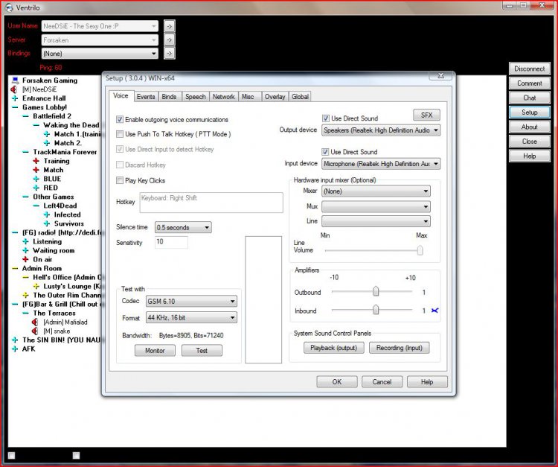
Task: Click the plus icon beside BLUE channel
Action: (x=36, y=179)
